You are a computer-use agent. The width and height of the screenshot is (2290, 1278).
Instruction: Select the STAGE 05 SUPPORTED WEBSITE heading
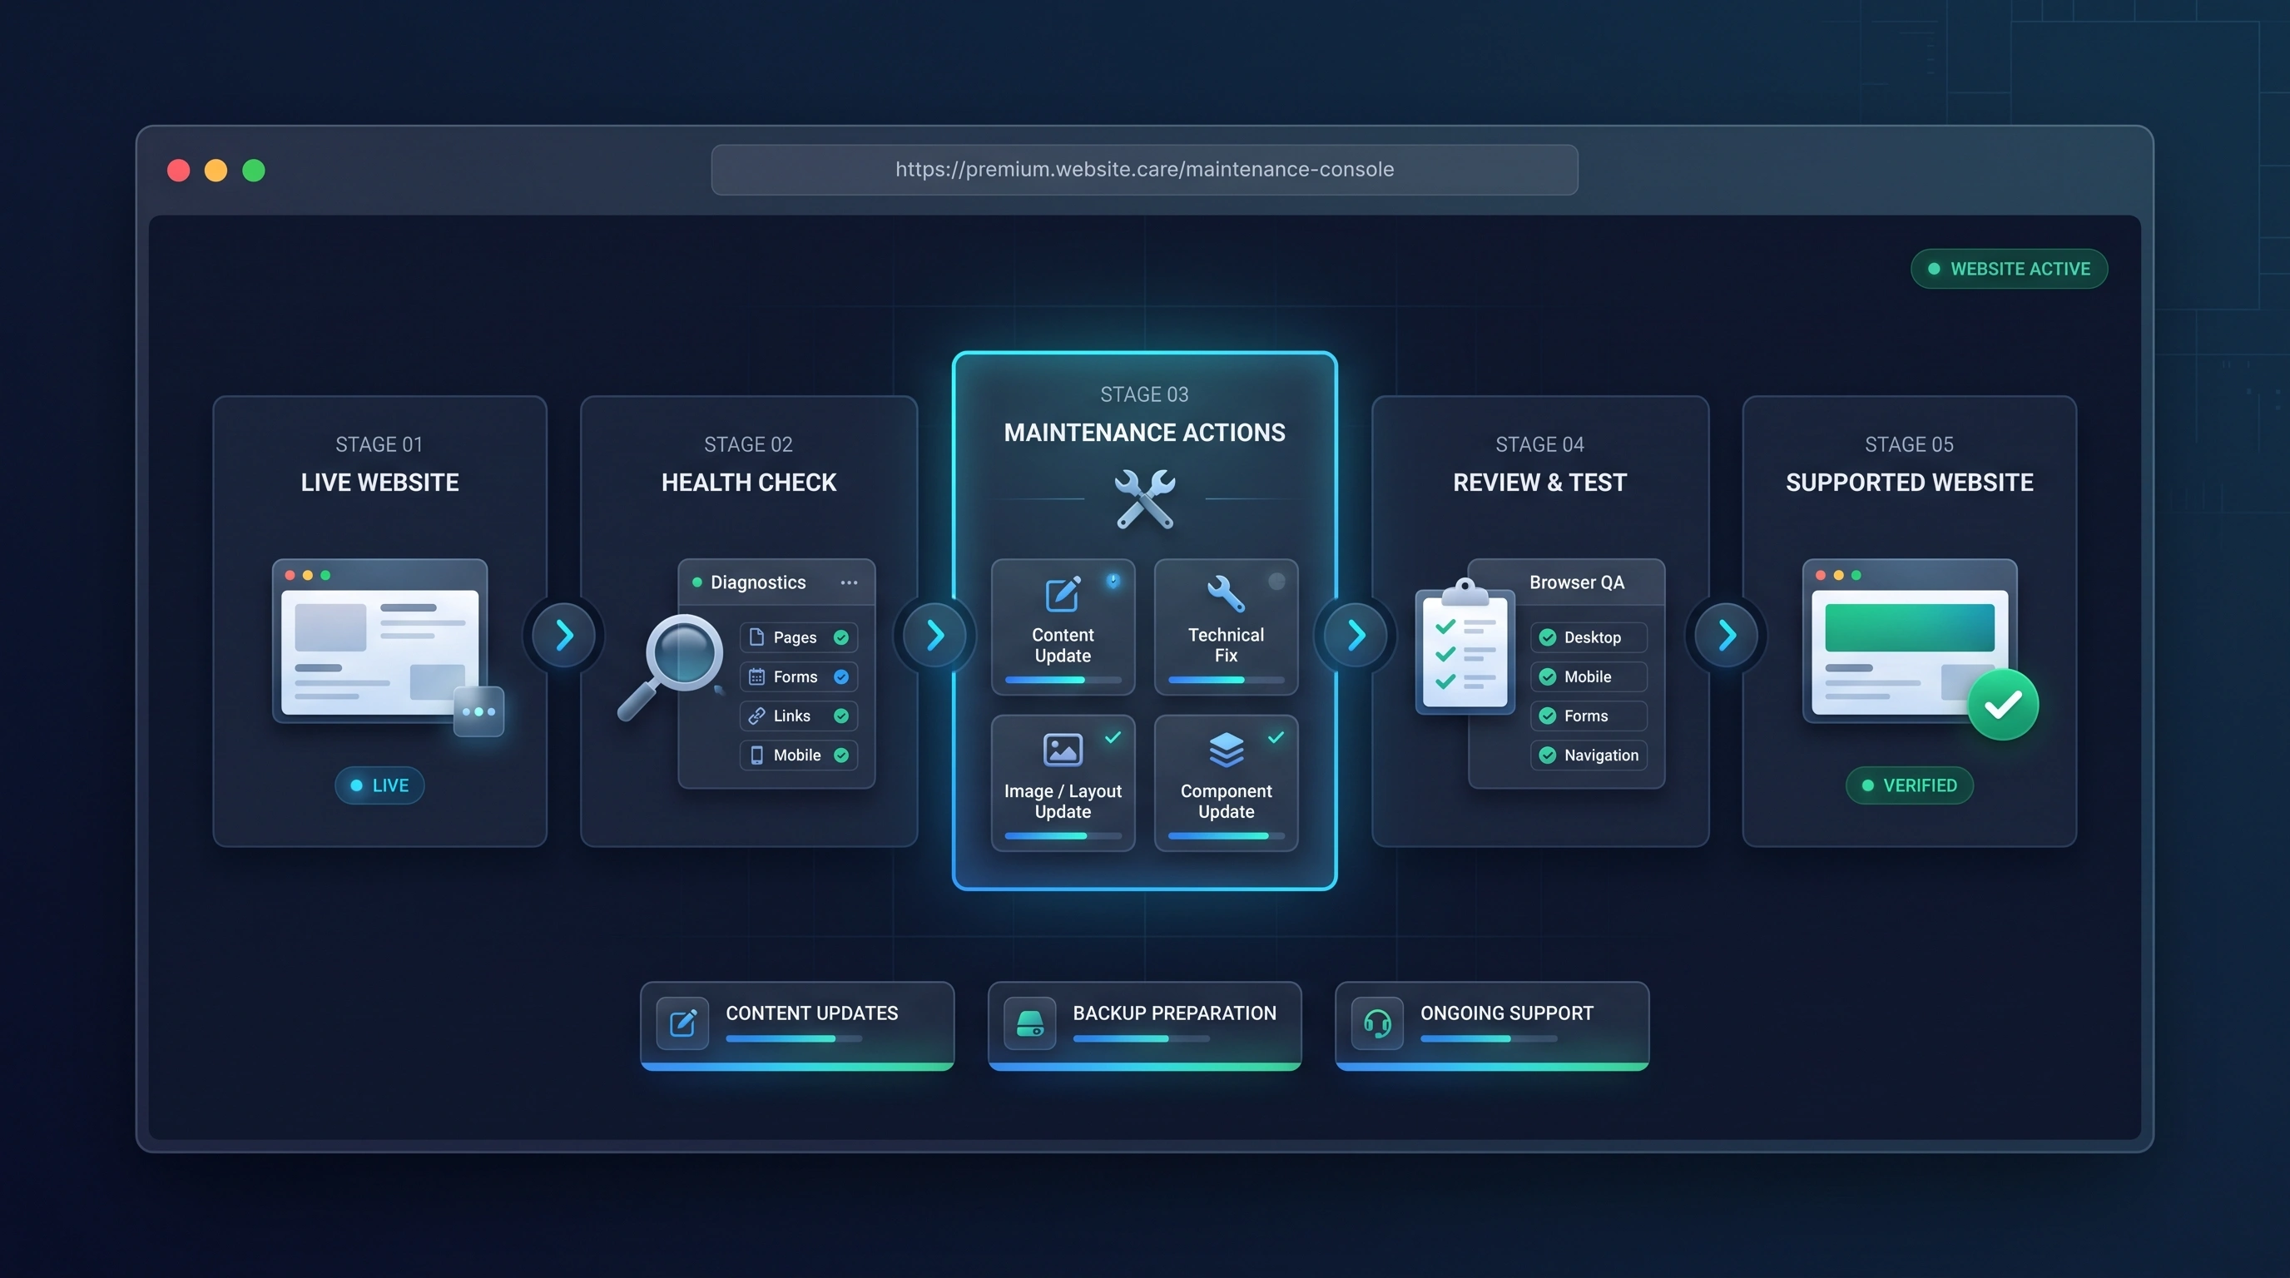point(1910,464)
